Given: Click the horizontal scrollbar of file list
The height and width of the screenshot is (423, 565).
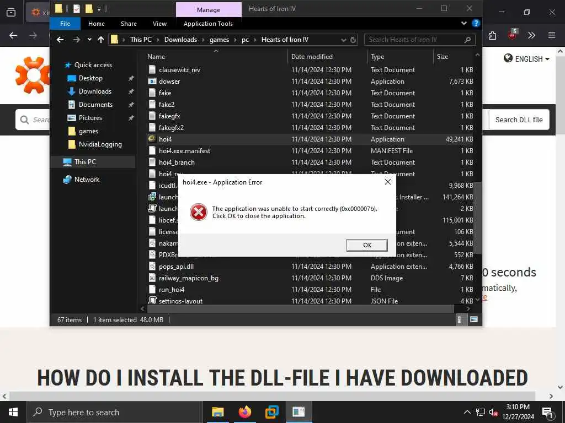Looking at the screenshot, I should tap(300, 308).
